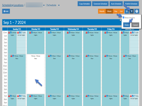Switch to Week view
Screen dimensions: 142x106
click(109, 11)
